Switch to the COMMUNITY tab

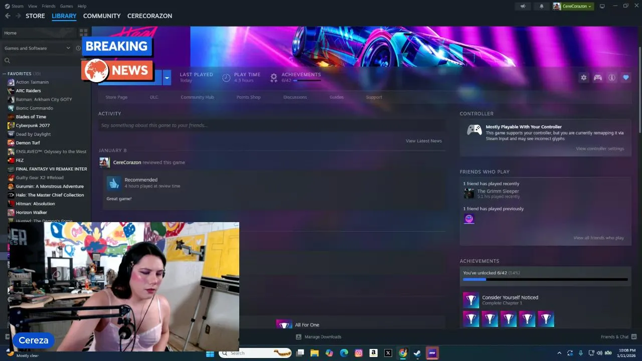coord(102,16)
